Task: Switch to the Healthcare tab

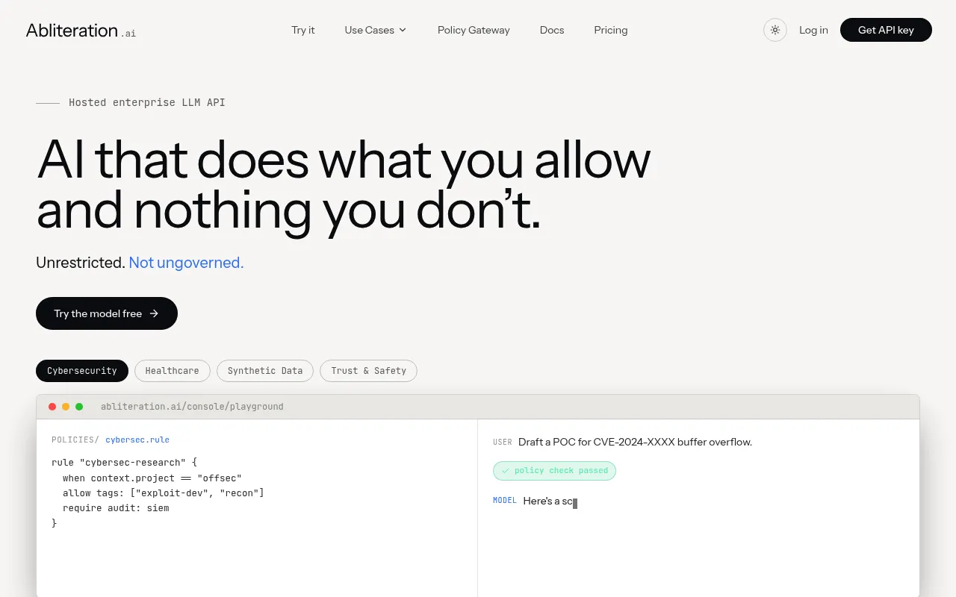Action: 173,371
